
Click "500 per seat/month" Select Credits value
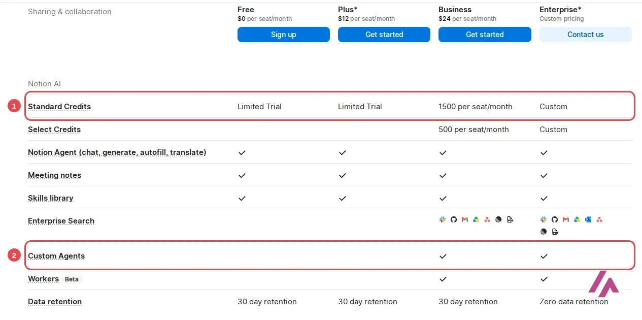tap(474, 130)
